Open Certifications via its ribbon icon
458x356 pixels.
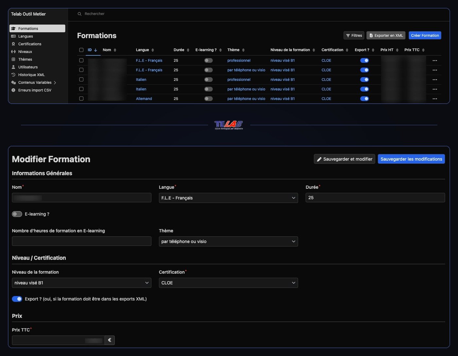click(x=13, y=44)
